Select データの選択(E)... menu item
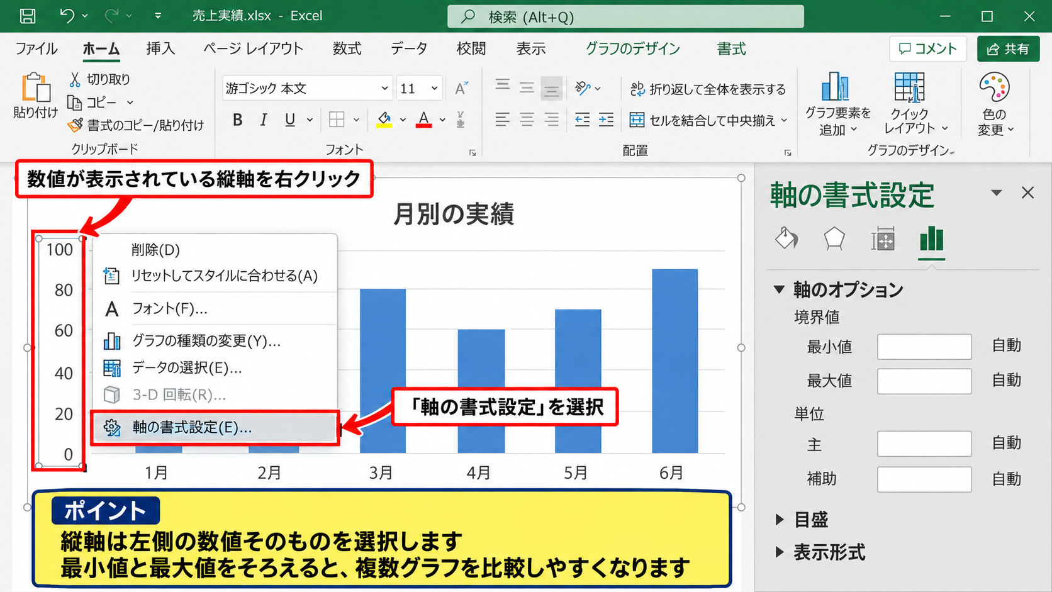The image size is (1052, 592). point(214,368)
